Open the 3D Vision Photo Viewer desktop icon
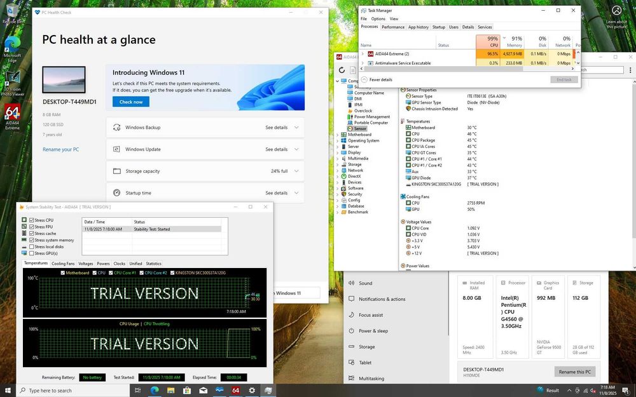This screenshot has height=397, width=636. 12,84
